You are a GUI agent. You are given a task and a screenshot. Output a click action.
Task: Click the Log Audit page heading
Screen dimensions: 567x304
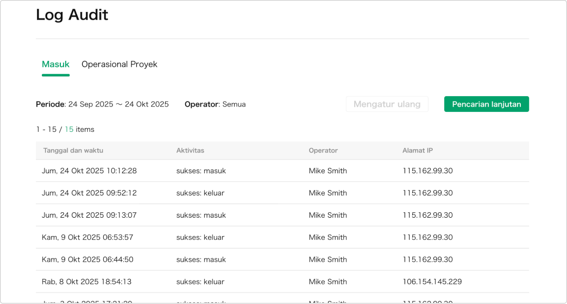coord(72,15)
